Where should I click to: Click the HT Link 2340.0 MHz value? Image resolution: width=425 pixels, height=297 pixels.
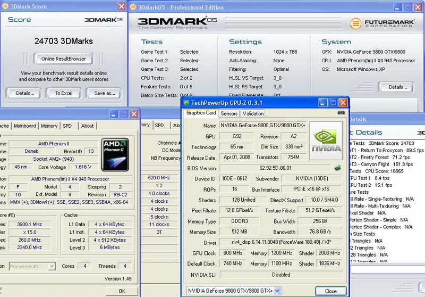click(x=30, y=247)
